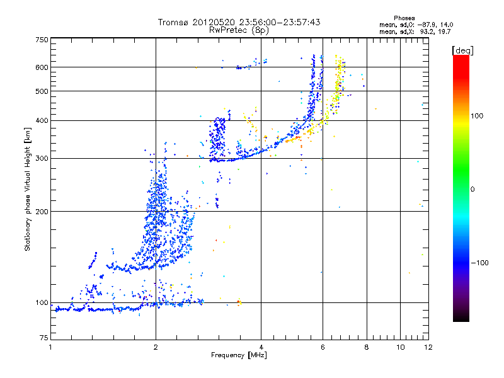Viewport: 504px width, 378px height.
Task: Click the y-axis '75' tick label
Action: 44,338
